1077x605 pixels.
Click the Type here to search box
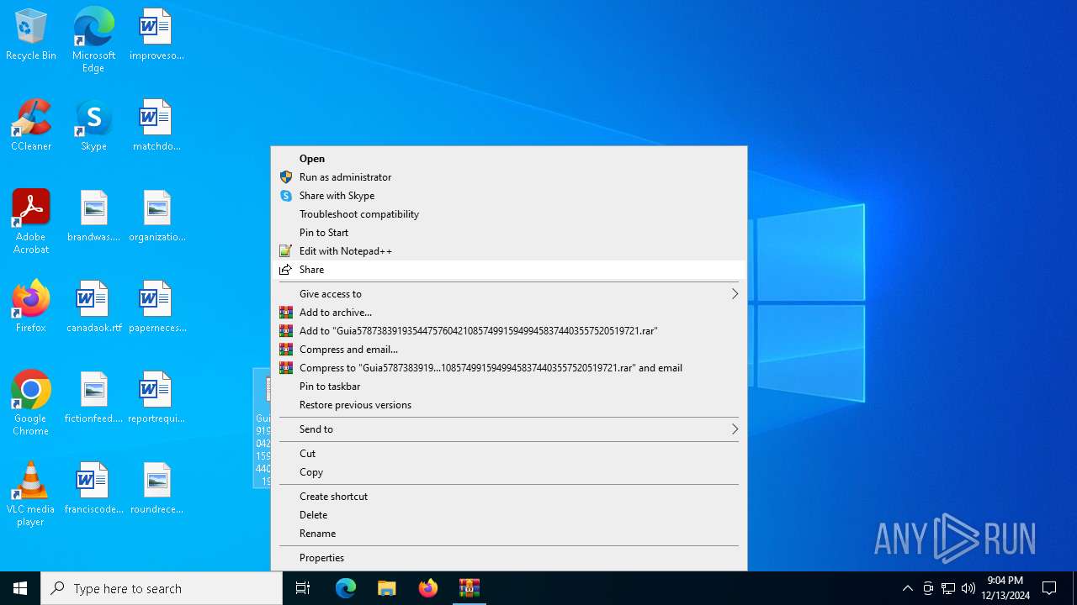tap(162, 588)
